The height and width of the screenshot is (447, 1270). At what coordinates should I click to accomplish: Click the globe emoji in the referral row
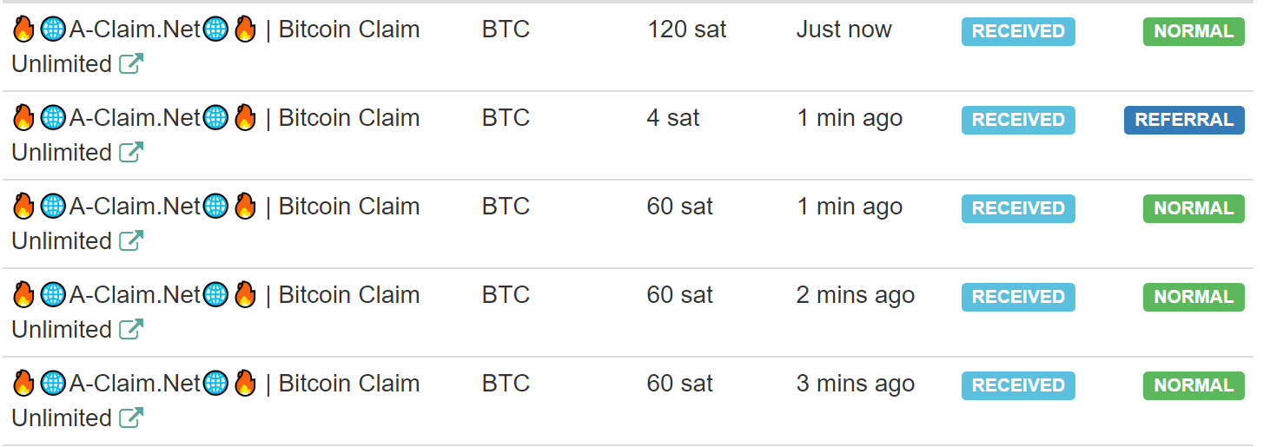coord(53,118)
